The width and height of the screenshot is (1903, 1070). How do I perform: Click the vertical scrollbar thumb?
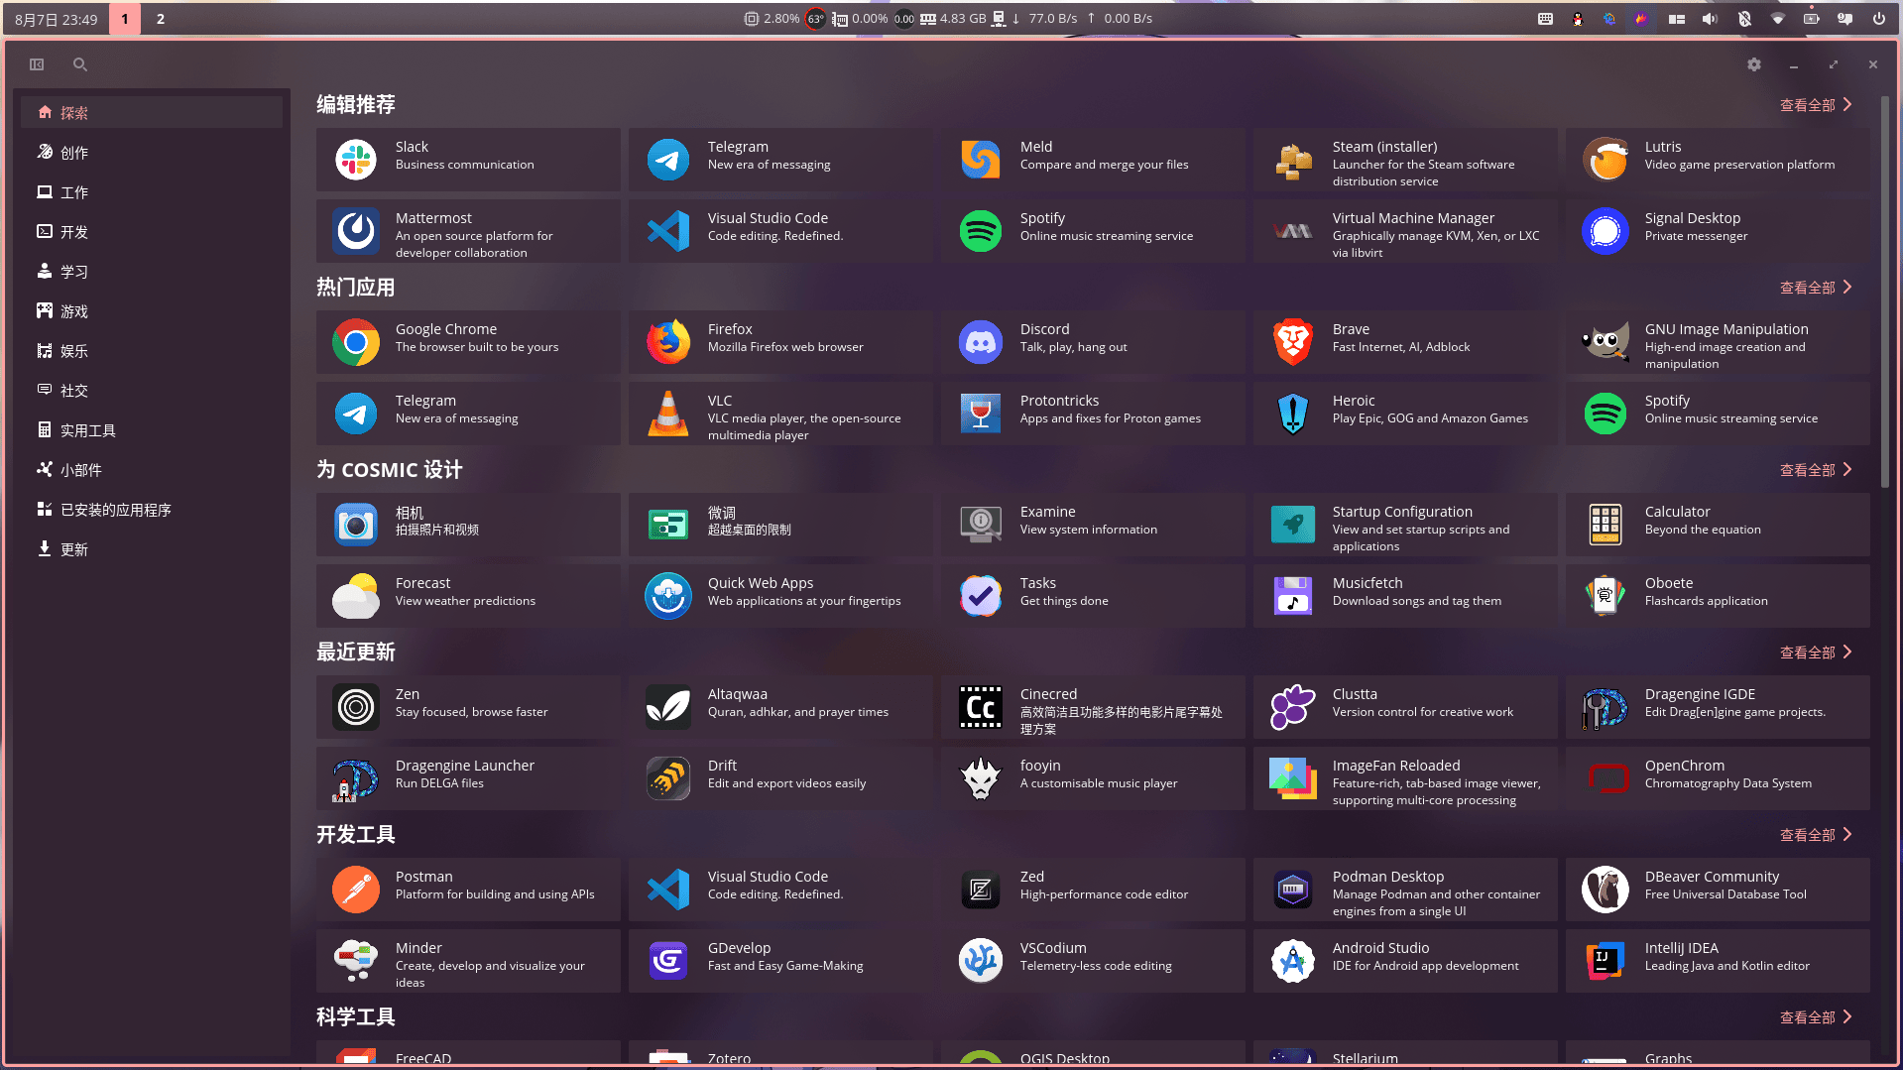[x=1885, y=292]
